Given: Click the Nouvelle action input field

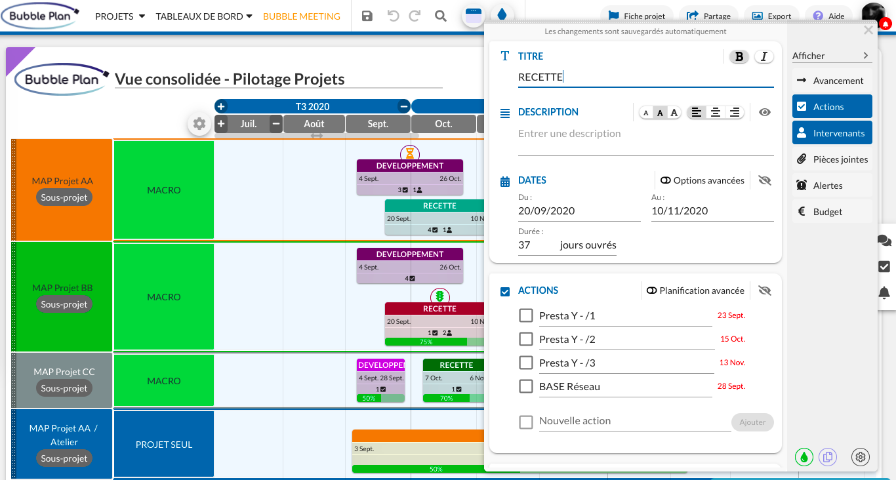Looking at the screenshot, I should pos(635,421).
